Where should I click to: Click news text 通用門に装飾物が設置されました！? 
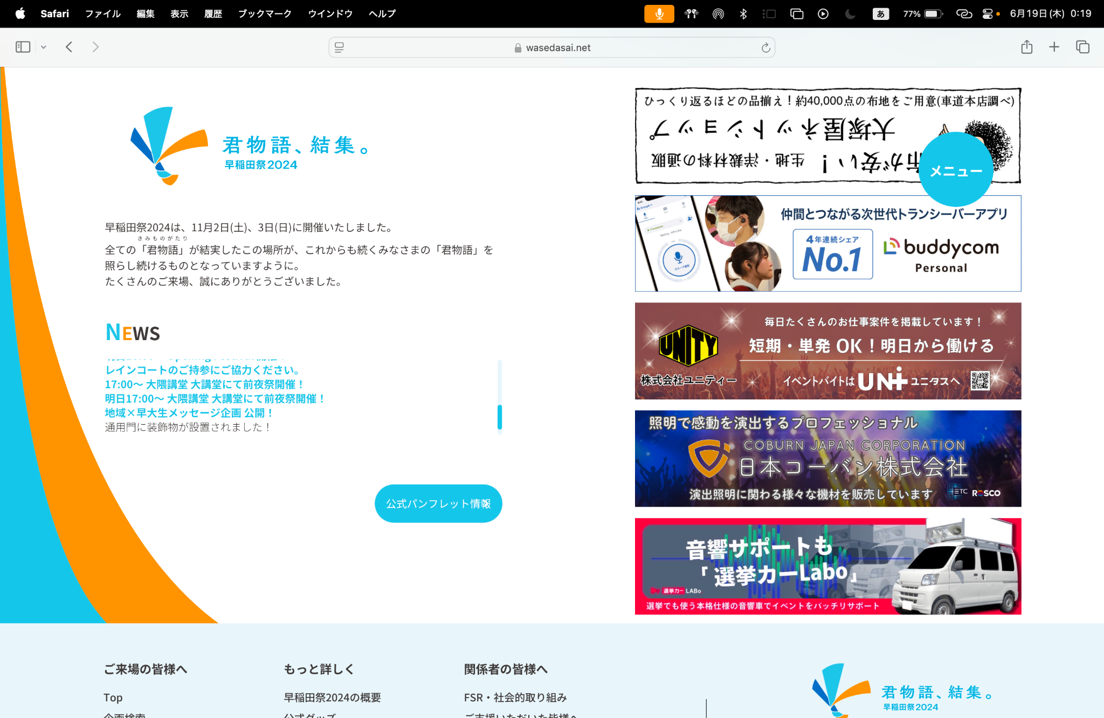pyautogui.click(x=189, y=427)
